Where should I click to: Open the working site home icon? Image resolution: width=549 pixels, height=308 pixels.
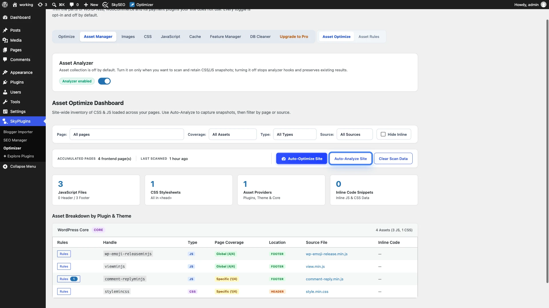15,5
